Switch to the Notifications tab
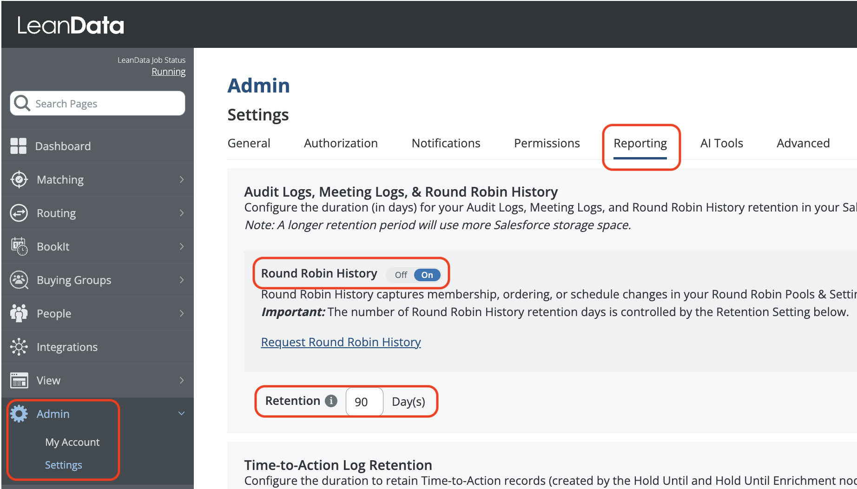The height and width of the screenshot is (489, 857). [x=446, y=143]
